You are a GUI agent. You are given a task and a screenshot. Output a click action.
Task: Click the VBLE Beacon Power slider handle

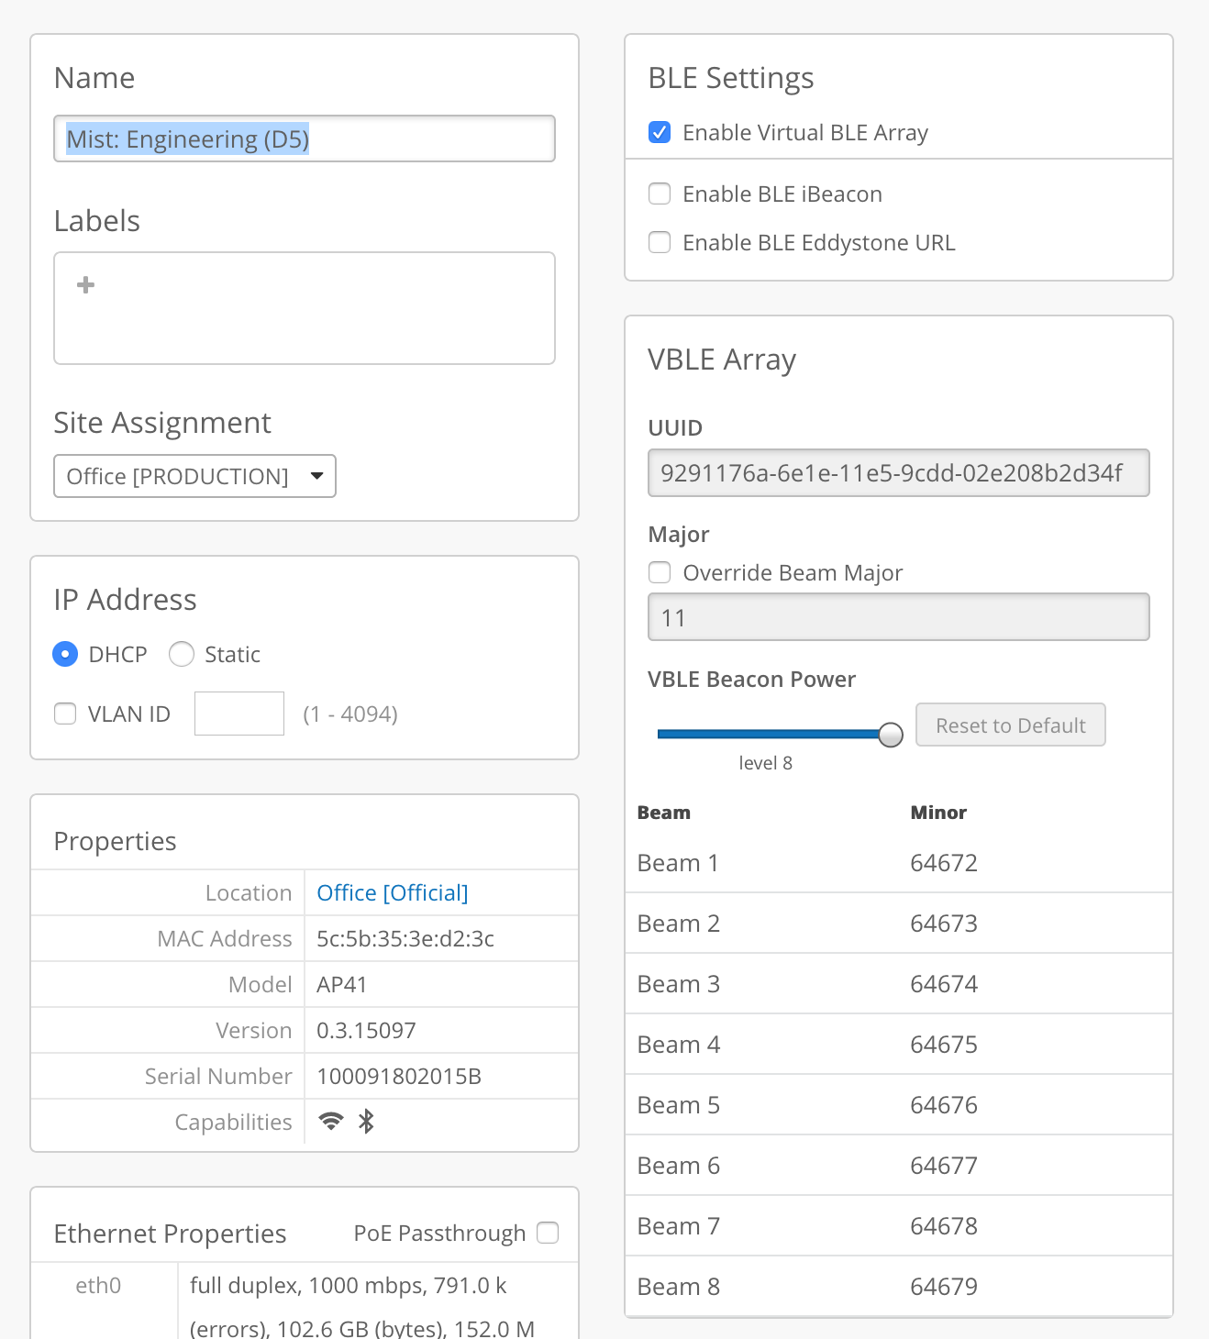891,735
